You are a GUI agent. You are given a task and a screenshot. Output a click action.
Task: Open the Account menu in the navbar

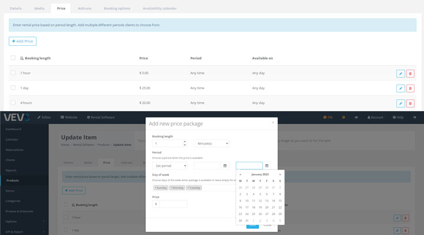click(x=375, y=117)
